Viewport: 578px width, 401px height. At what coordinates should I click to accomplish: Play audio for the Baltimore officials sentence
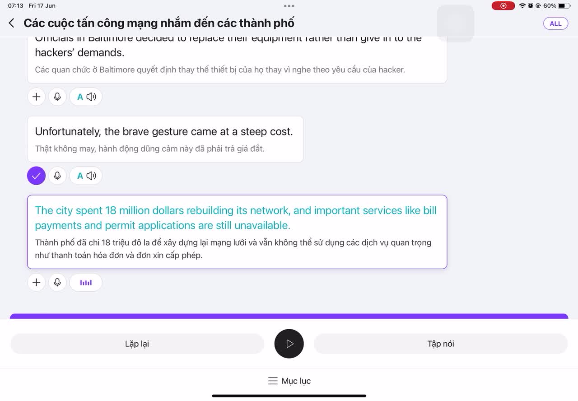click(86, 97)
